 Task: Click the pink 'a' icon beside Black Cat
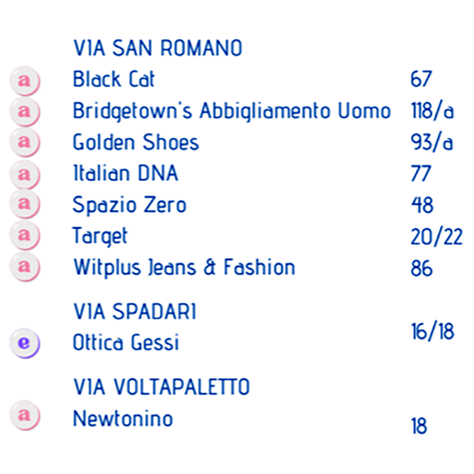25,81
